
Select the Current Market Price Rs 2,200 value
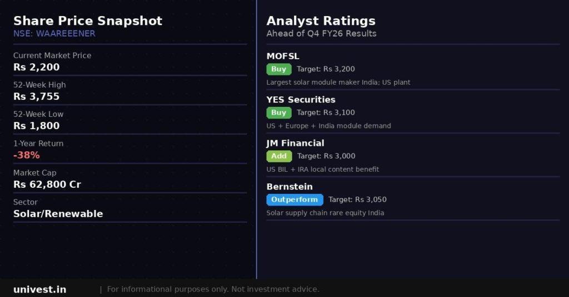click(37, 67)
